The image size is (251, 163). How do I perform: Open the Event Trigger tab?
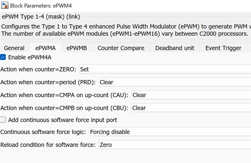tap(223, 48)
